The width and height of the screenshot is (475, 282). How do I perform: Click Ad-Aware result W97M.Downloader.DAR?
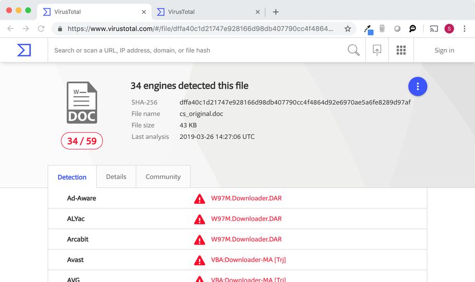click(x=246, y=198)
